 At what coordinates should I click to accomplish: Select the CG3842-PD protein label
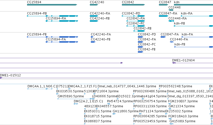[147, 34]
